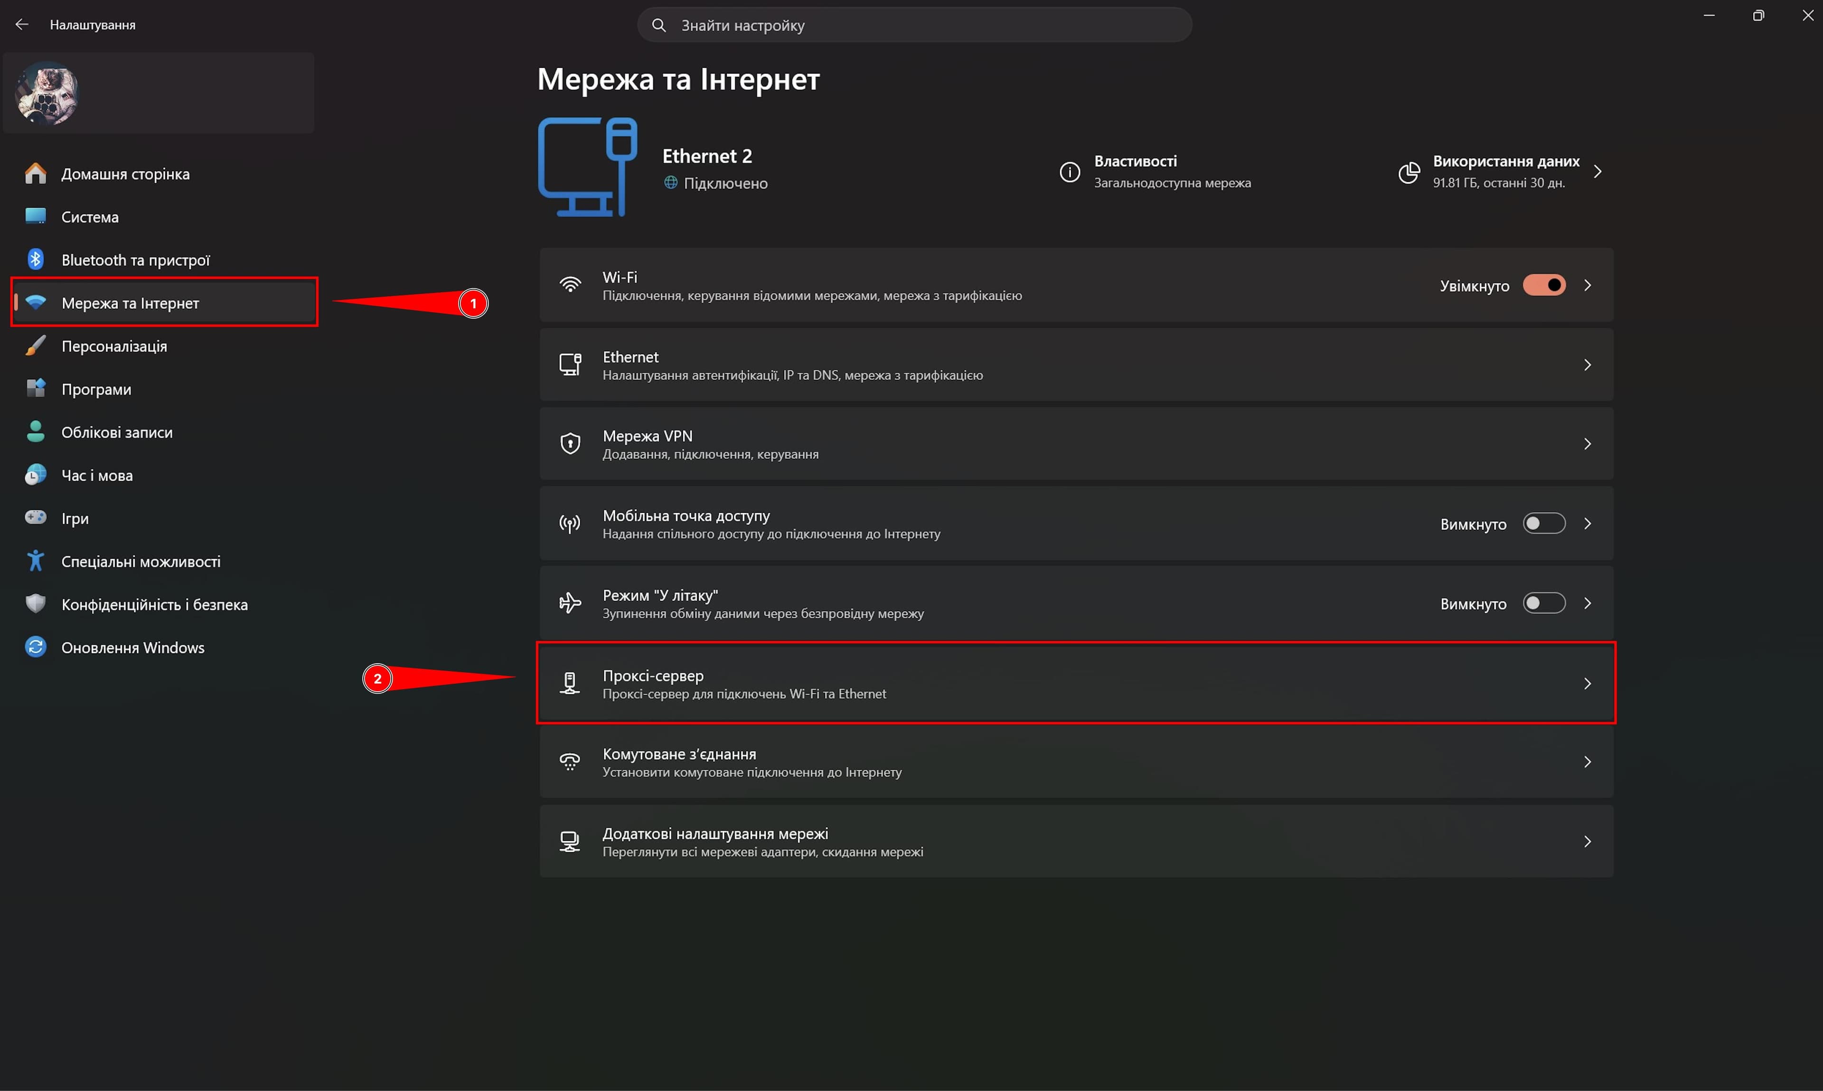Enable the Режим "У літаку" toggle

[1544, 603]
